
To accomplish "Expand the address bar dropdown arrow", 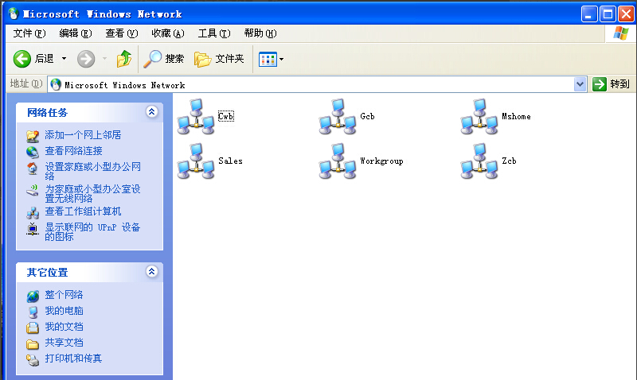I will [x=580, y=84].
